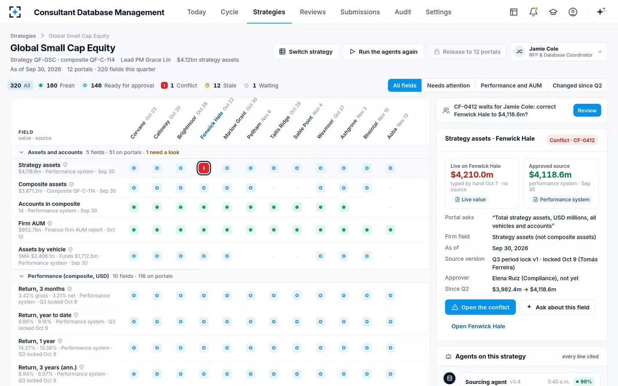Open the Strategies tab
Image resolution: width=618 pixels, height=386 pixels.
[269, 12]
